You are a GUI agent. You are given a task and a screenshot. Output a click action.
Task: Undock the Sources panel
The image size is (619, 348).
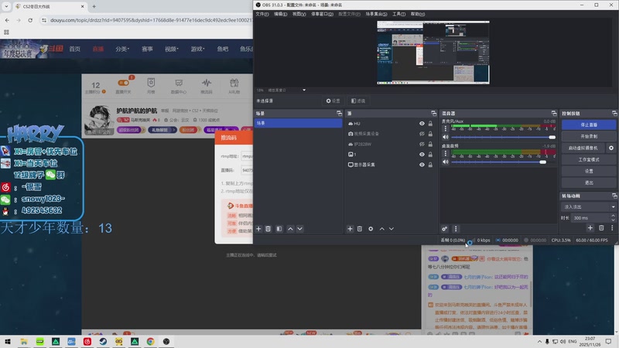tap(434, 113)
